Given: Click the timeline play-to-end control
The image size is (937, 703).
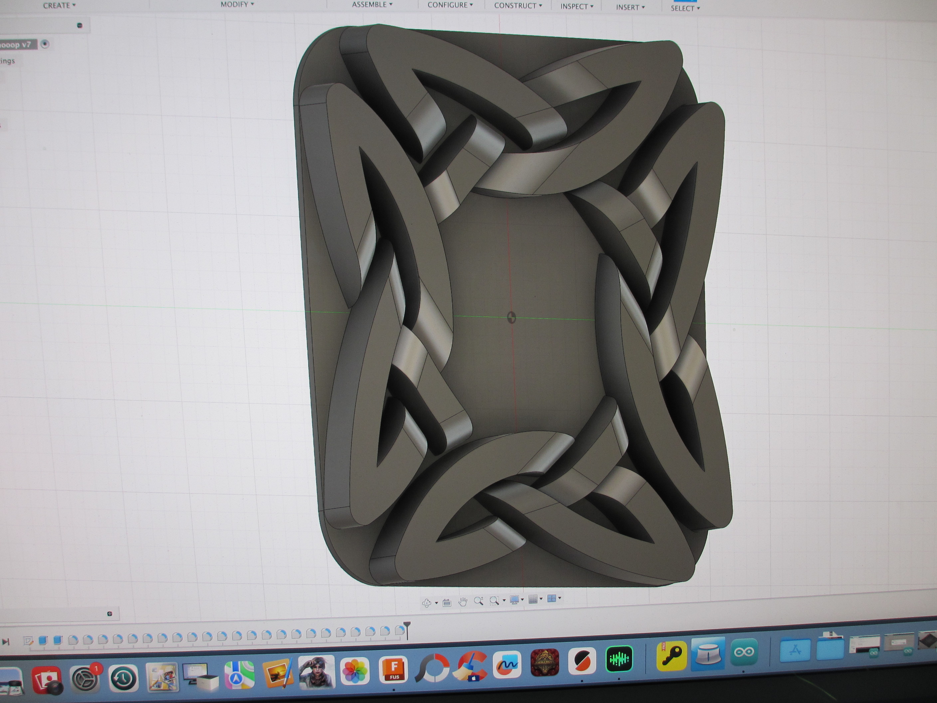Looking at the screenshot, I should pos(6,642).
